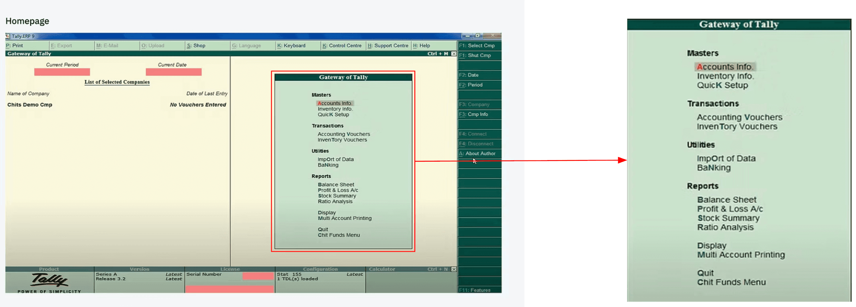Click the Tally.ERP 9 title bar app icon

tap(8, 36)
